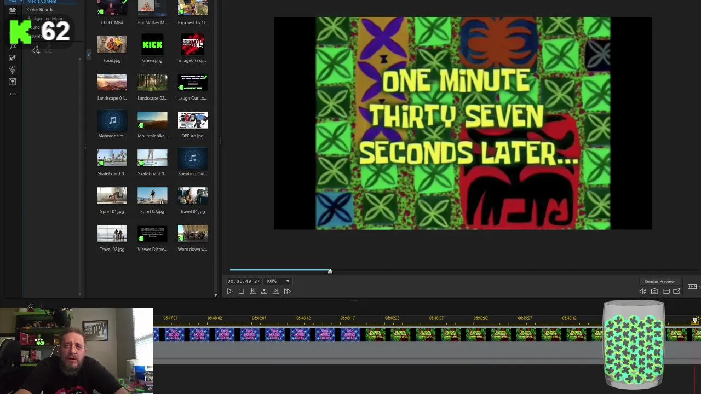Open the Particle Room icon
The image size is (701, 394).
13,70
